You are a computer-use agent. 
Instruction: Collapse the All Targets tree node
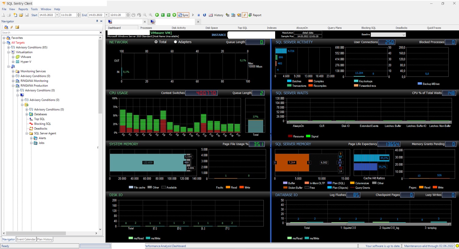coord(4,43)
